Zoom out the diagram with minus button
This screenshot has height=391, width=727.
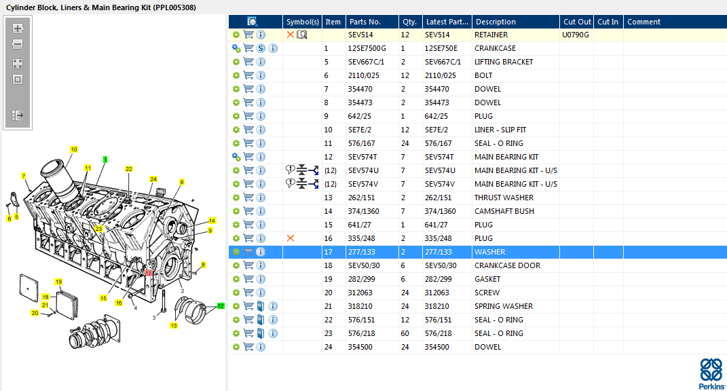(18, 45)
